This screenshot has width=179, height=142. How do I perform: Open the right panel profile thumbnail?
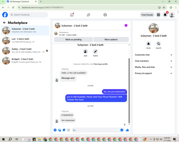(x=154, y=28)
